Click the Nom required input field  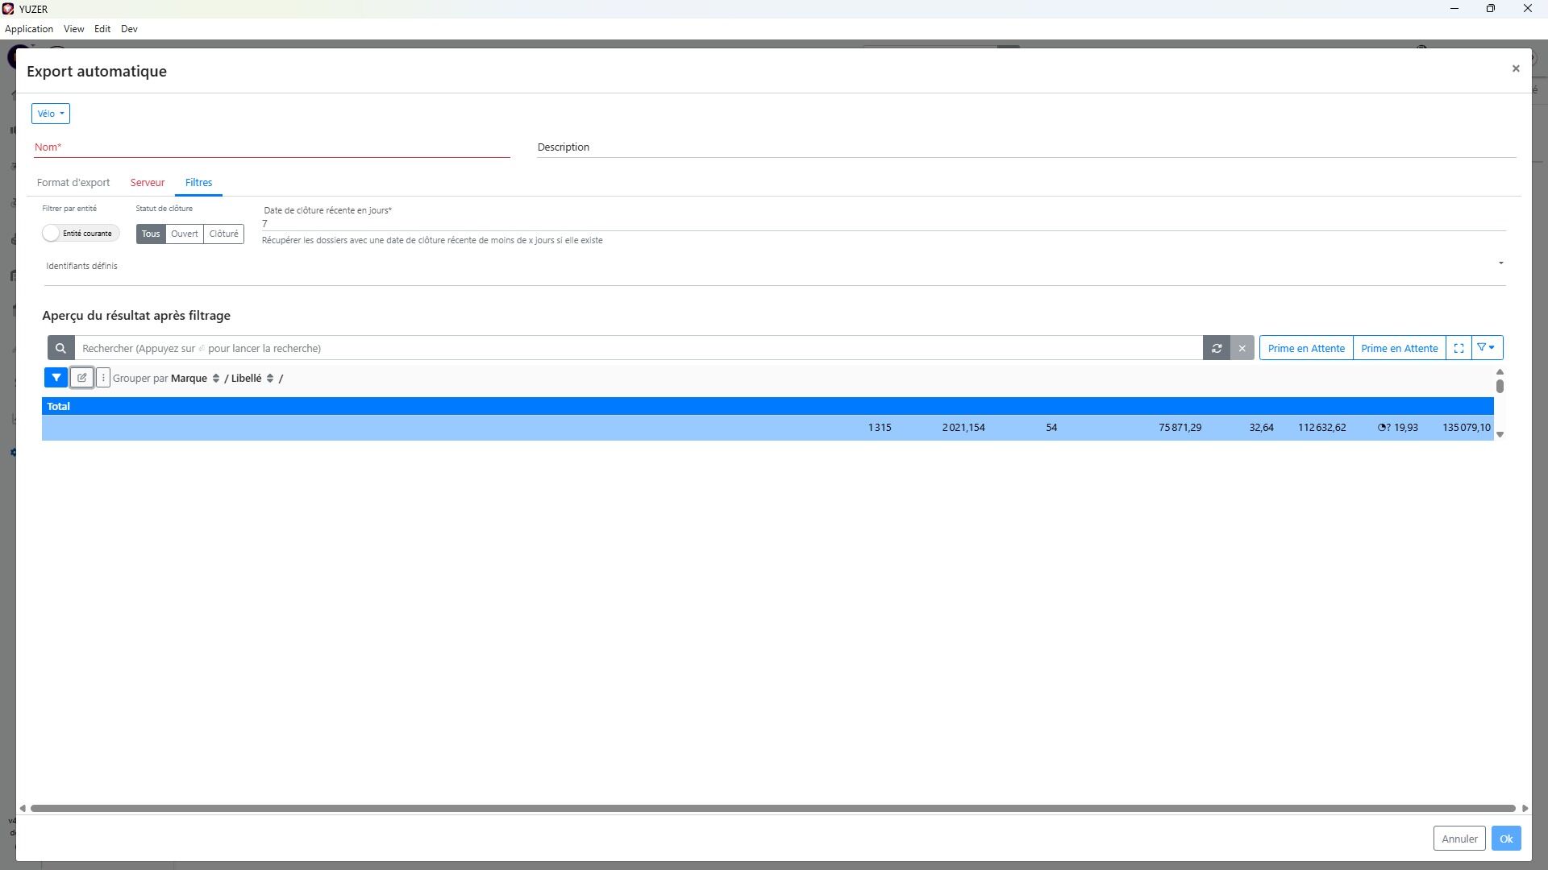[x=271, y=147]
